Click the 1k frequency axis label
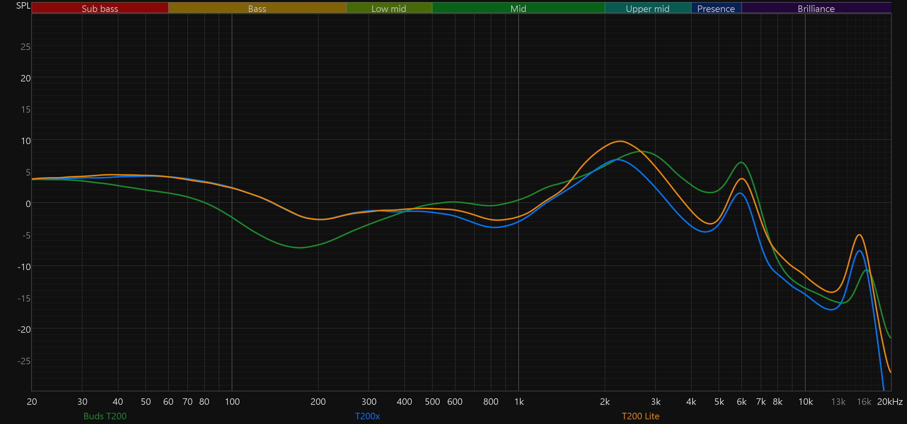This screenshot has height=424, width=907. 519,402
